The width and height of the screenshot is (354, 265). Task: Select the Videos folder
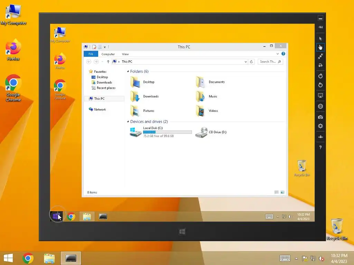coord(207,111)
